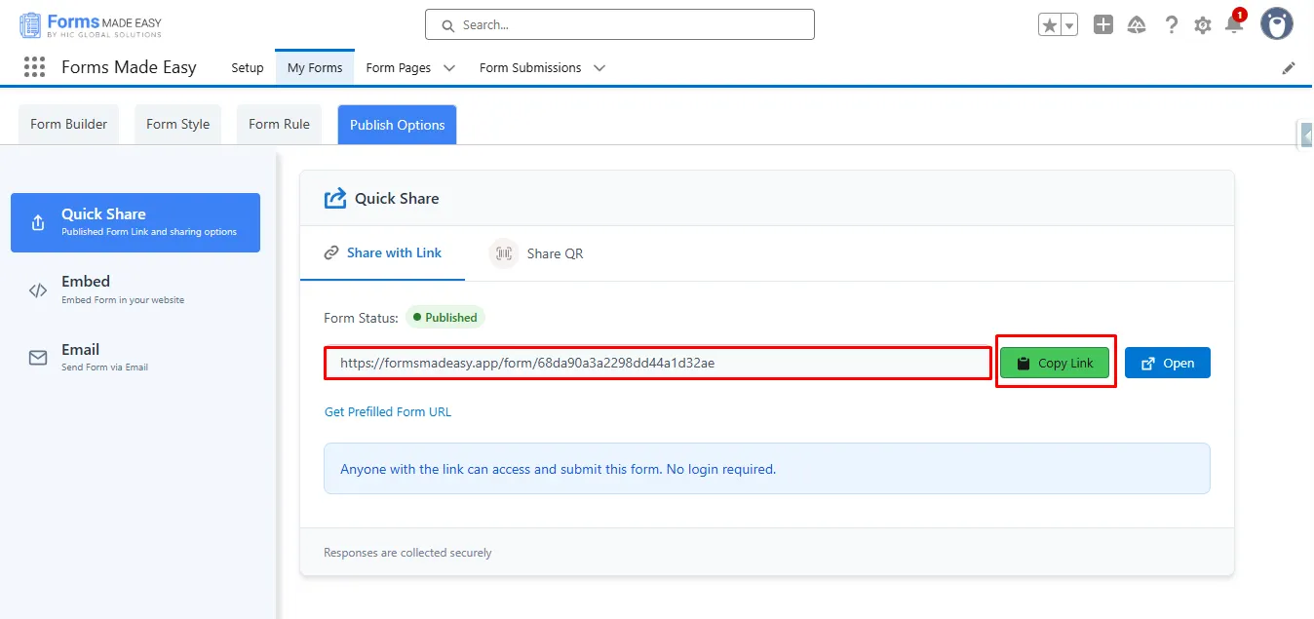1314x619 pixels.
Task: Open the Form Pages nav tab
Action: click(x=399, y=67)
